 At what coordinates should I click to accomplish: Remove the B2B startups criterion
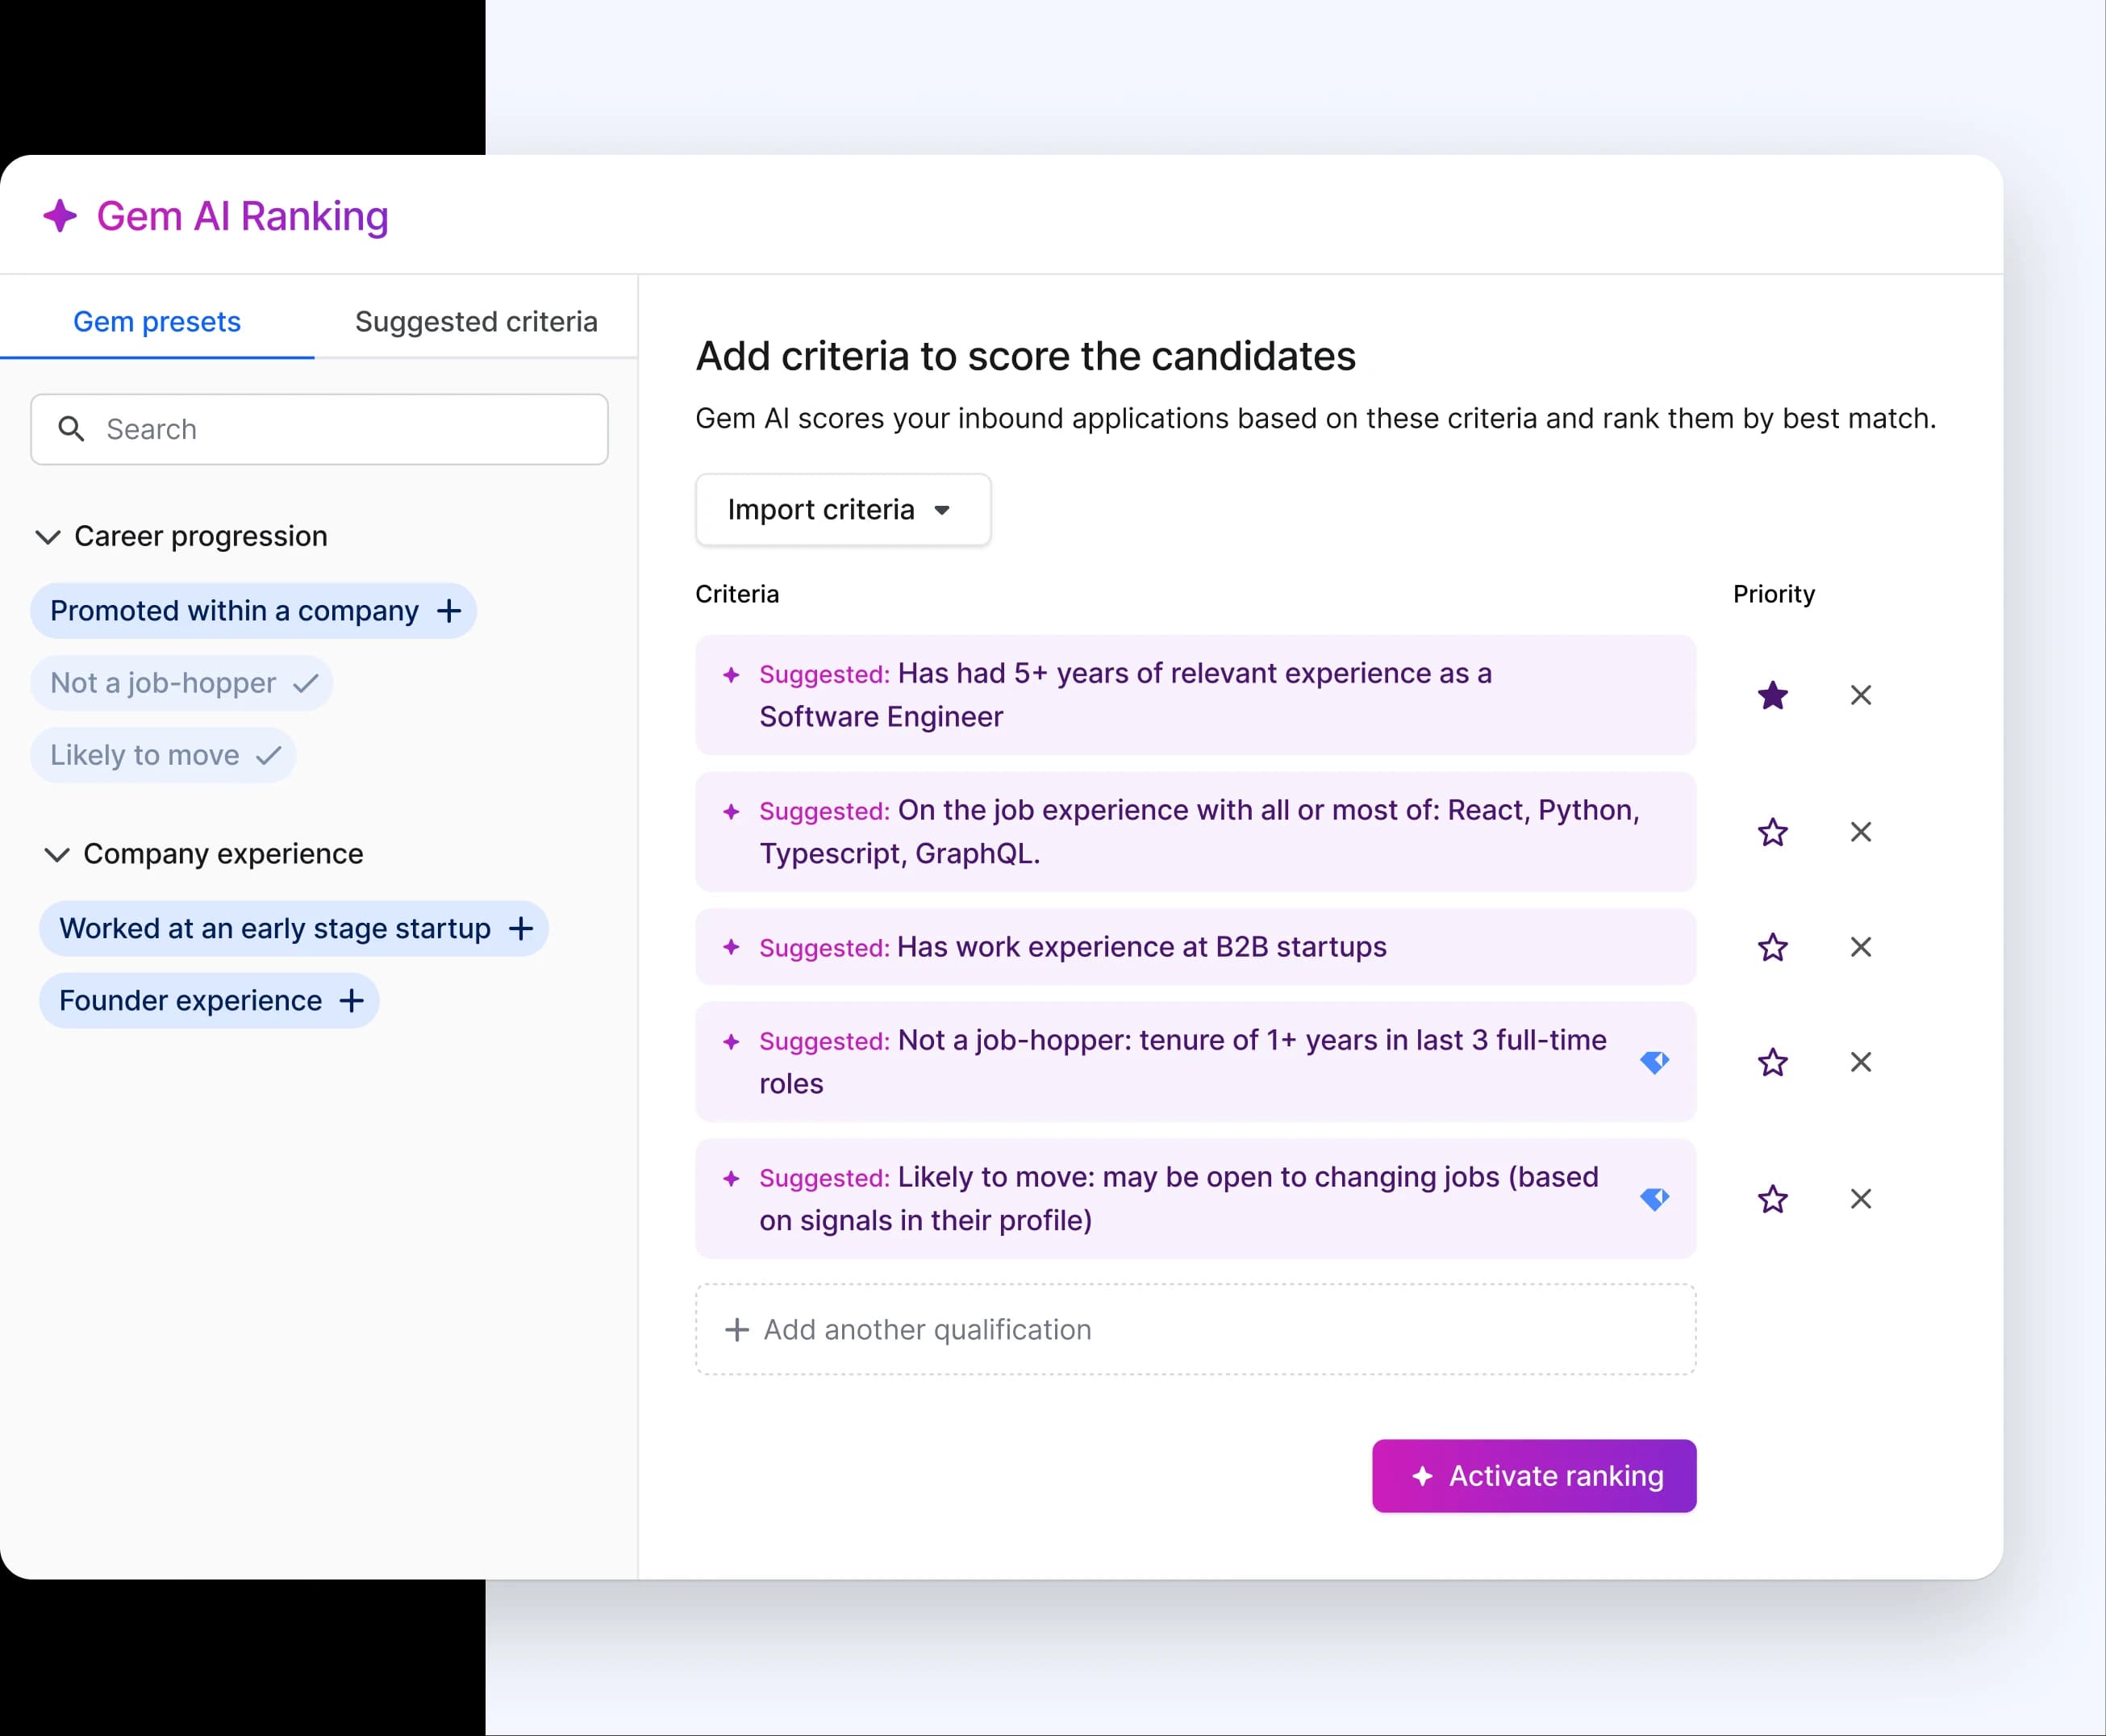(x=1861, y=947)
